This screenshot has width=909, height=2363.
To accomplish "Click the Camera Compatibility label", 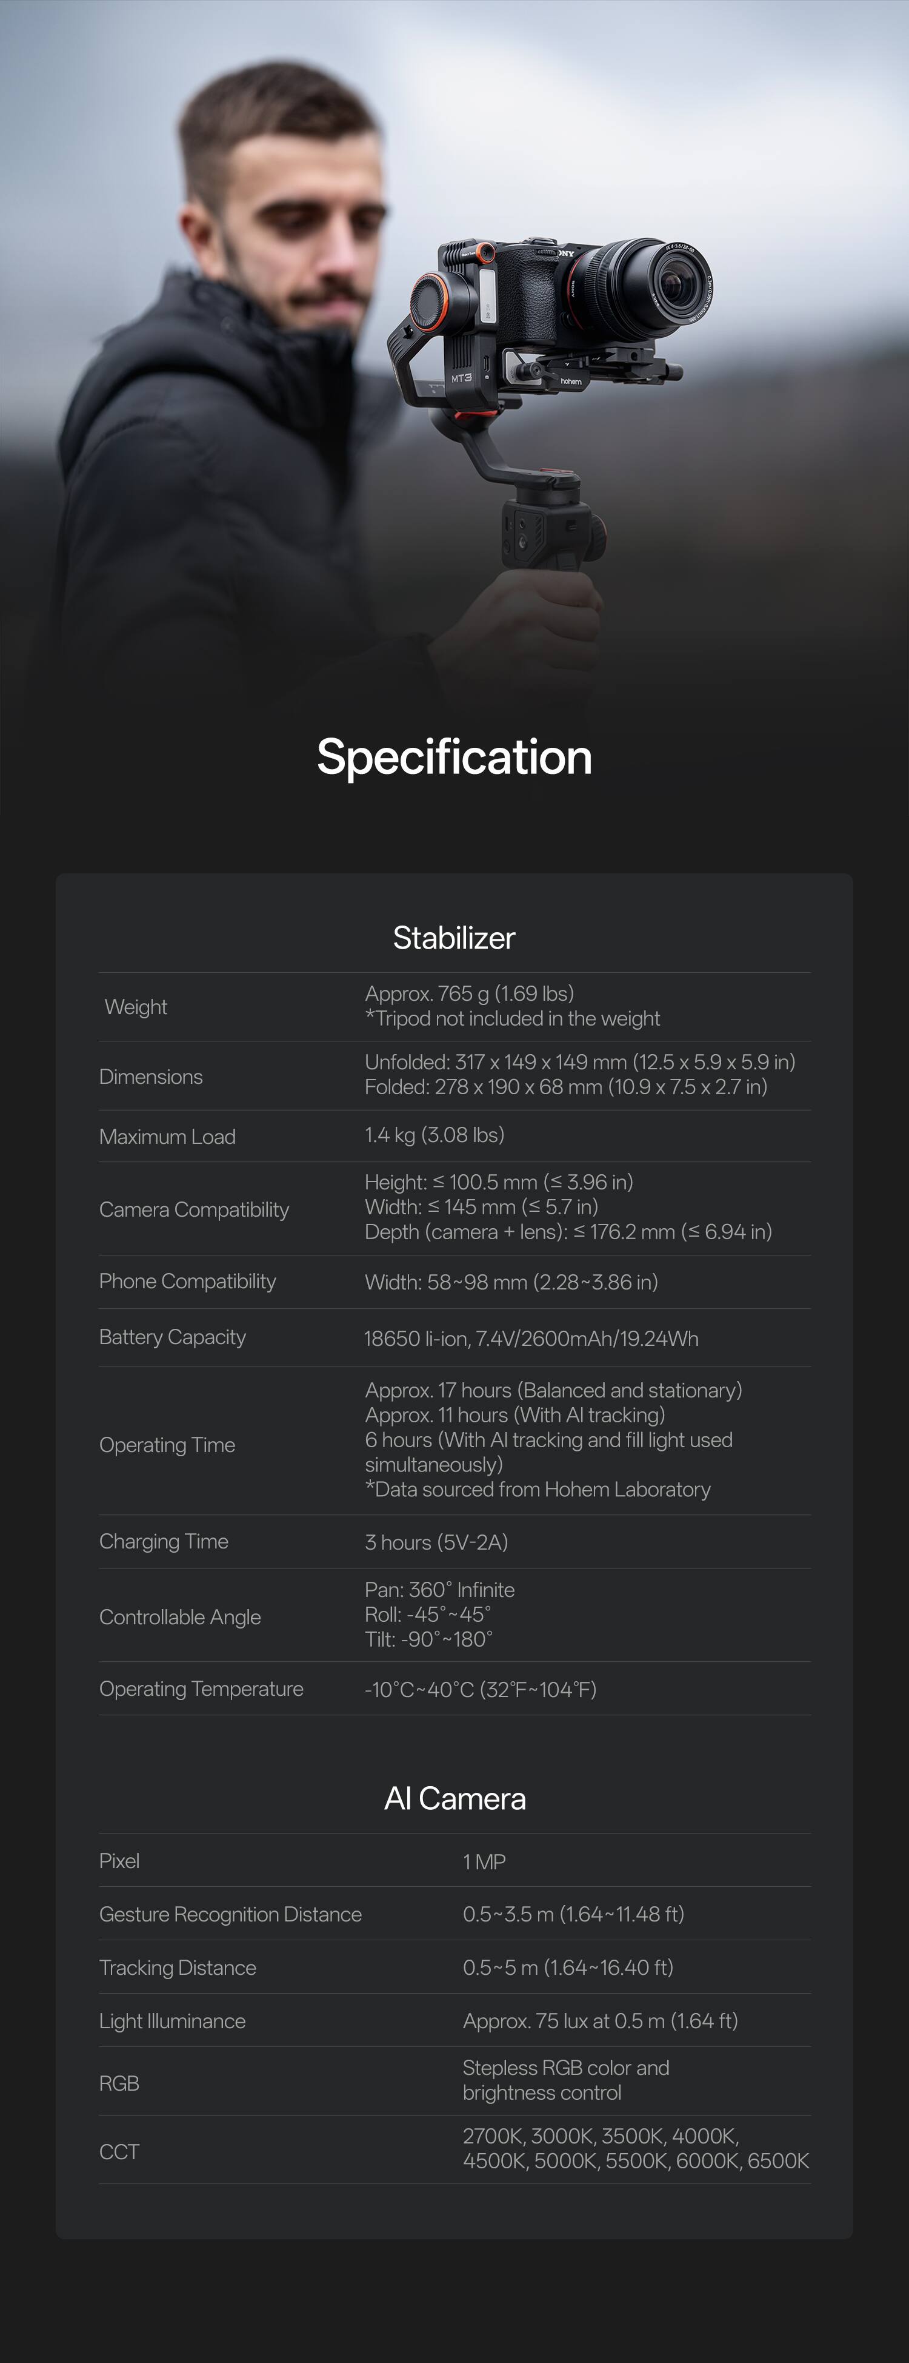I will coord(193,1210).
